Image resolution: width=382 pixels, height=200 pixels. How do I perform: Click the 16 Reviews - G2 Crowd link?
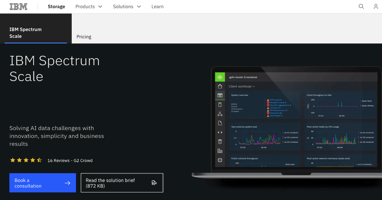70,161
